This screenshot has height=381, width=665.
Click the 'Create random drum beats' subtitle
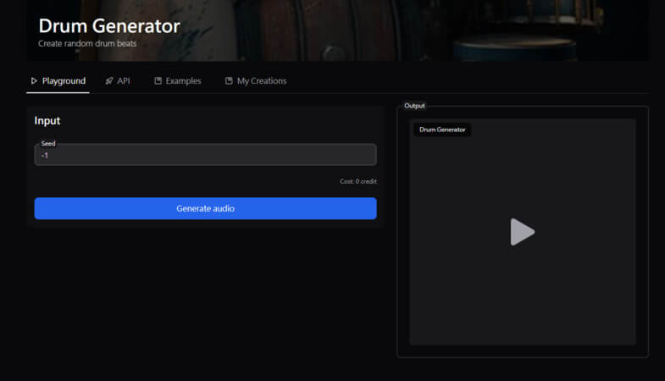[87, 44]
